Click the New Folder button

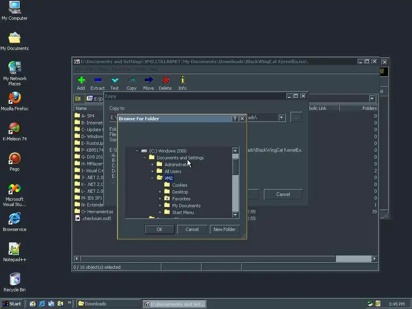coord(225,229)
